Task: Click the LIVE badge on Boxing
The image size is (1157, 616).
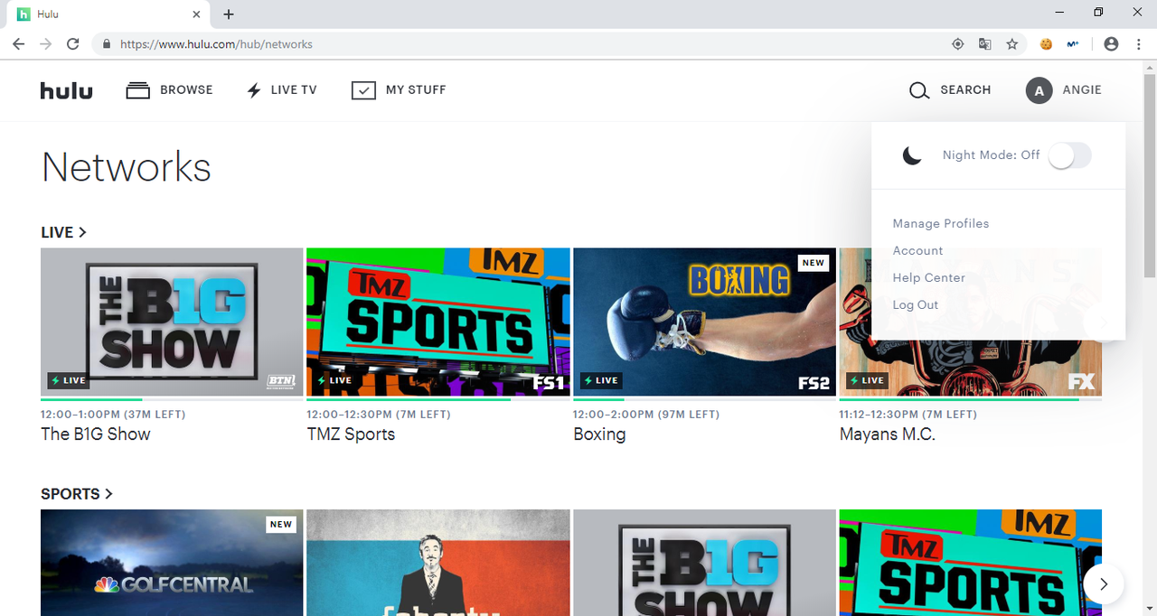Action: pyautogui.click(x=600, y=380)
